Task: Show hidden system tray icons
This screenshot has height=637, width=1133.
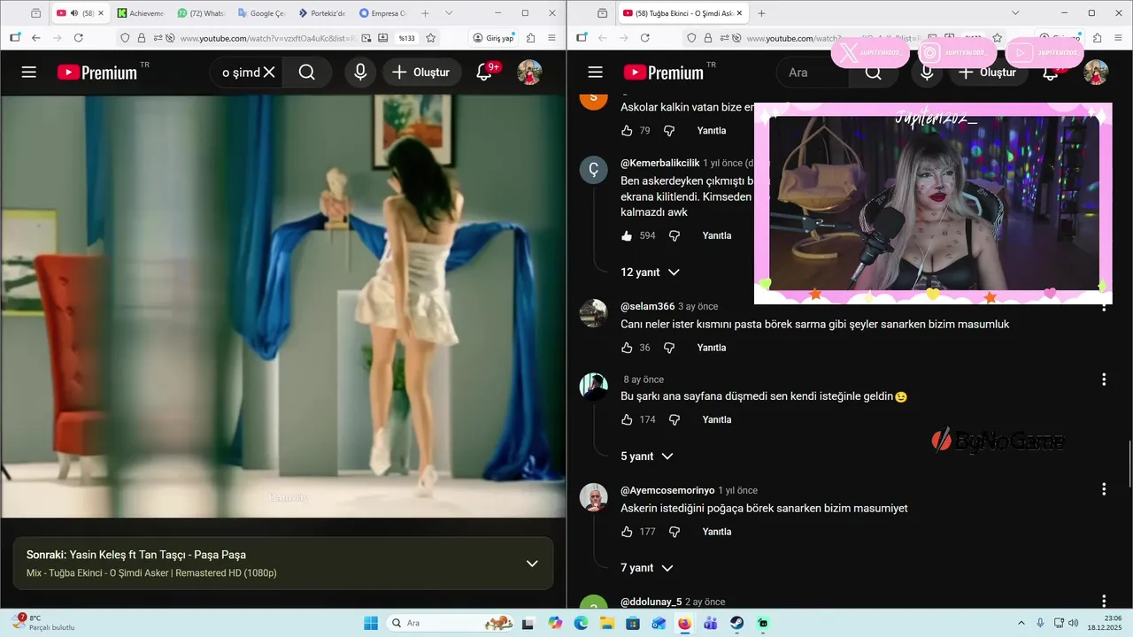Action: [x=1020, y=623]
